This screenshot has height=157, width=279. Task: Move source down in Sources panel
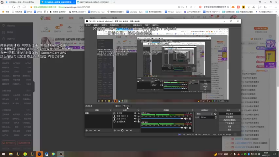(131, 130)
